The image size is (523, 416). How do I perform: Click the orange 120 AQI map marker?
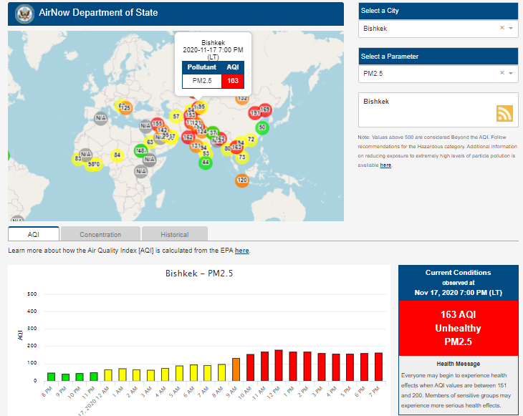[x=241, y=180]
